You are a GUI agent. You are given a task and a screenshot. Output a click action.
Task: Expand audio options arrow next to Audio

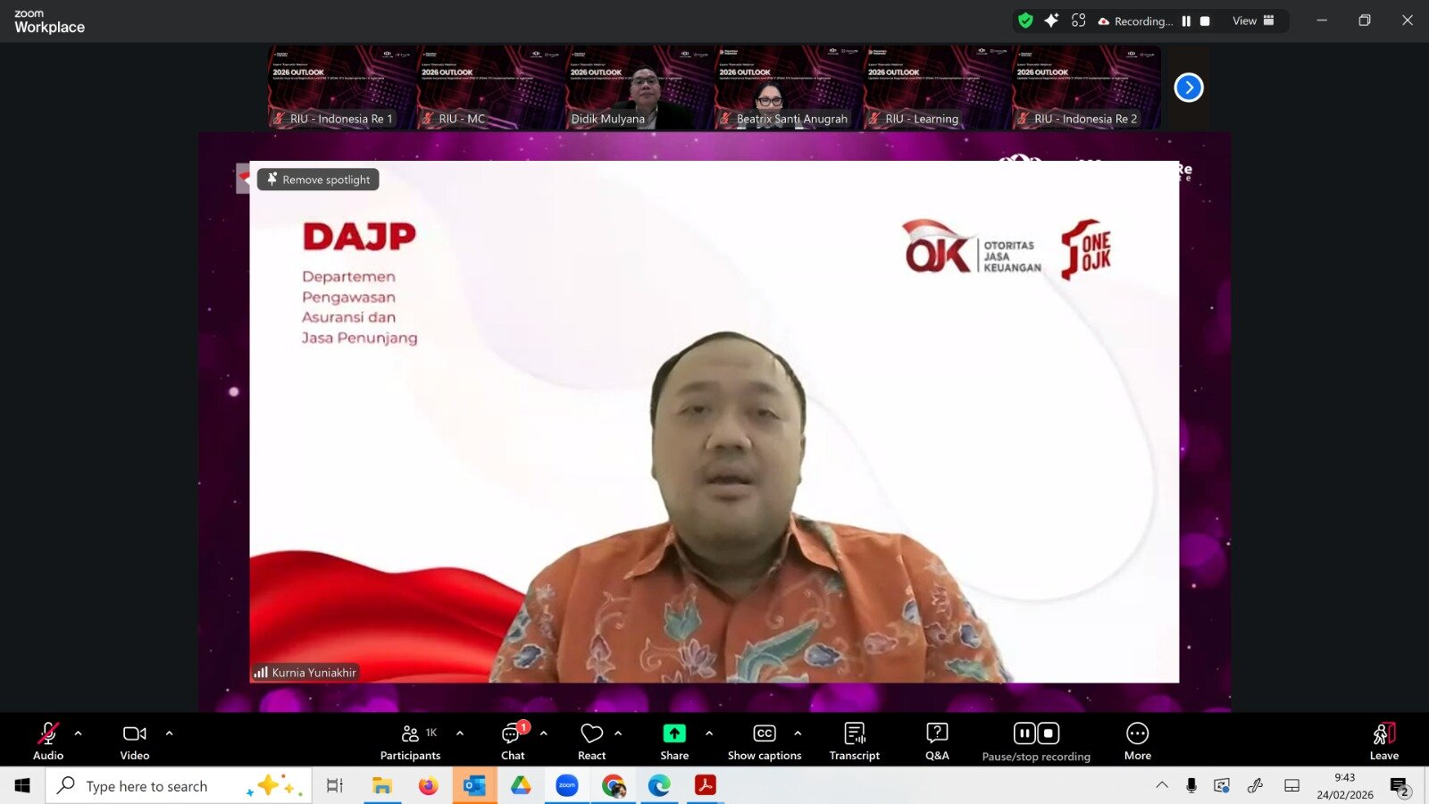click(x=79, y=733)
